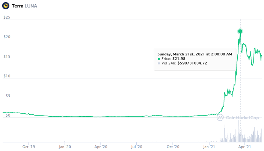
Task: Select the Jan '20 x-axis label
Action: coord(65,147)
